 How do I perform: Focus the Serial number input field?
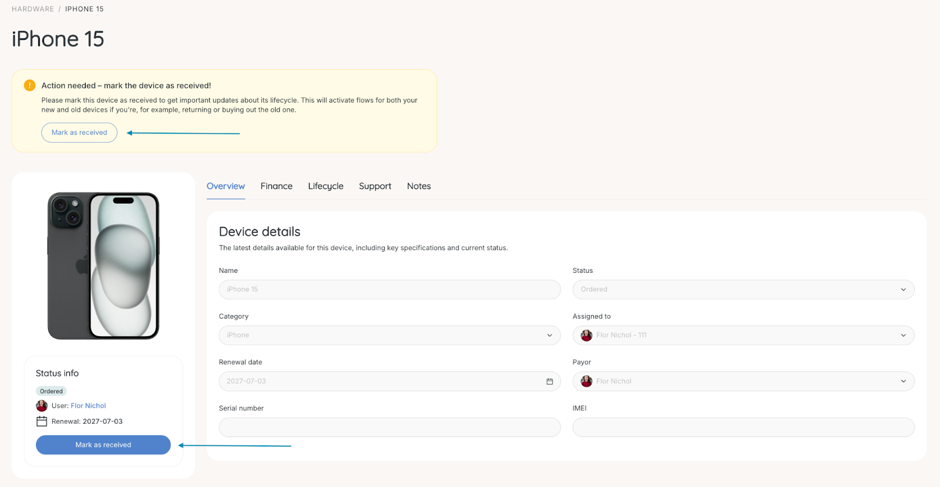390,427
